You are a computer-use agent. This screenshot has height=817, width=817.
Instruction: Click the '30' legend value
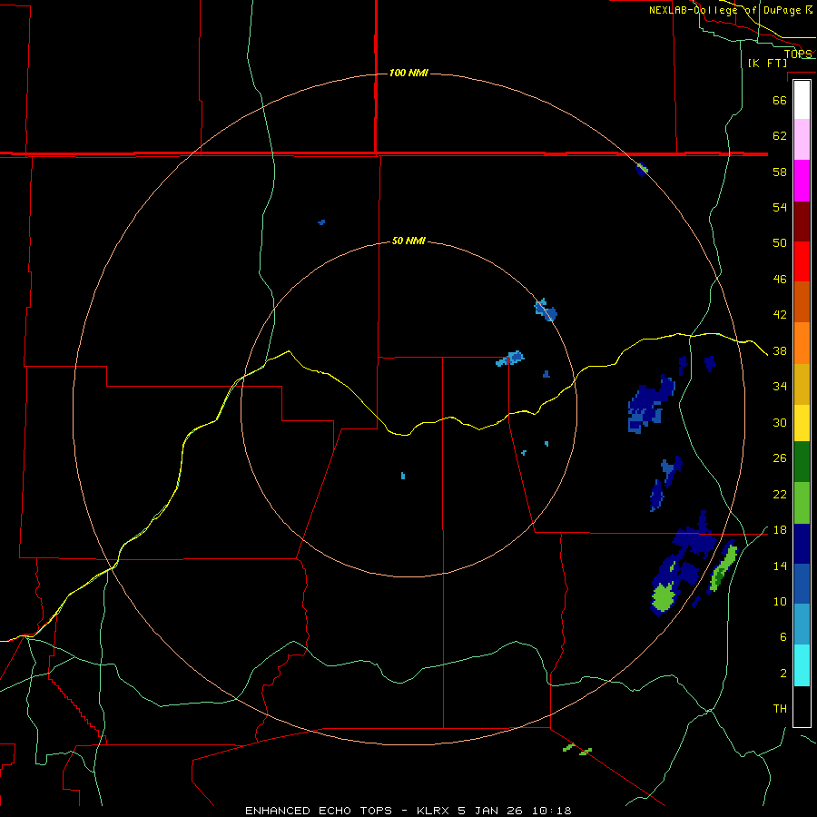pos(780,422)
